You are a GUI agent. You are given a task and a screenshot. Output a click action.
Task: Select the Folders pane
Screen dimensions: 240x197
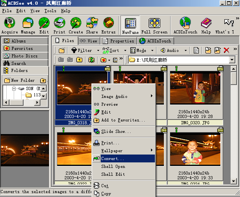point(25,70)
